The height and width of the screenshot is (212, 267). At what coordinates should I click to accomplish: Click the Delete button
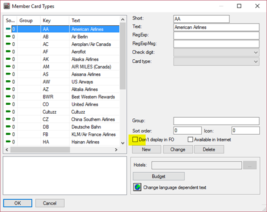[209, 149]
